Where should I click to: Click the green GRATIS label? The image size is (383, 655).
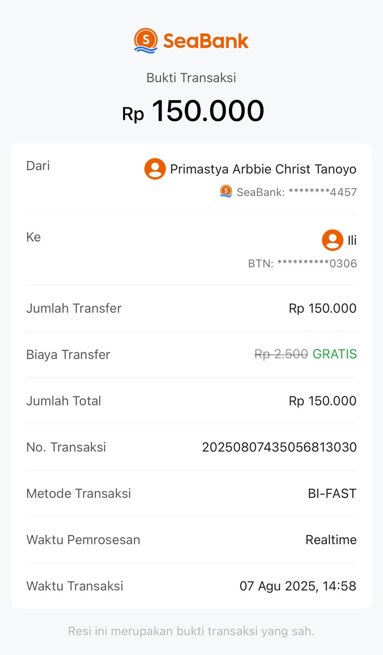point(335,354)
